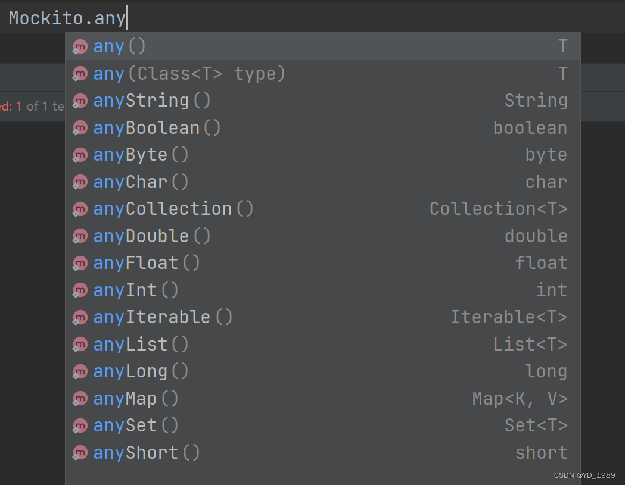This screenshot has width=625, height=485.
Task: Choose the anyList() suggestion
Action: 141,345
